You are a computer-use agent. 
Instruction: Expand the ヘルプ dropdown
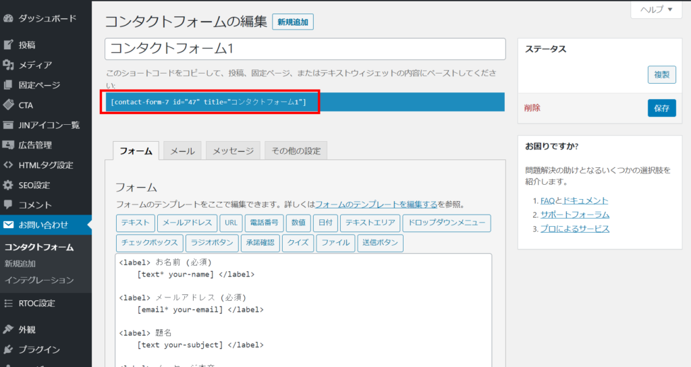tap(657, 9)
